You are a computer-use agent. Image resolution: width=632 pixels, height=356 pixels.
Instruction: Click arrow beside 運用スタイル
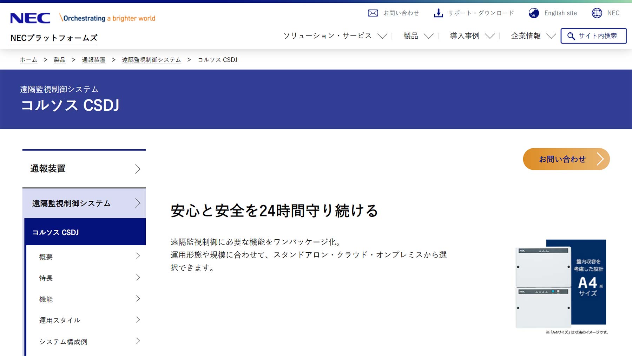[x=138, y=320]
